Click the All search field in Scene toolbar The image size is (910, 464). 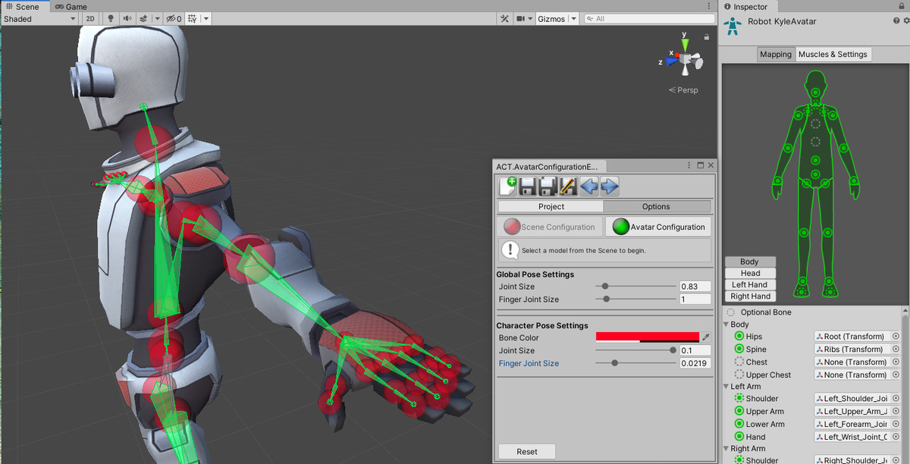coord(652,18)
